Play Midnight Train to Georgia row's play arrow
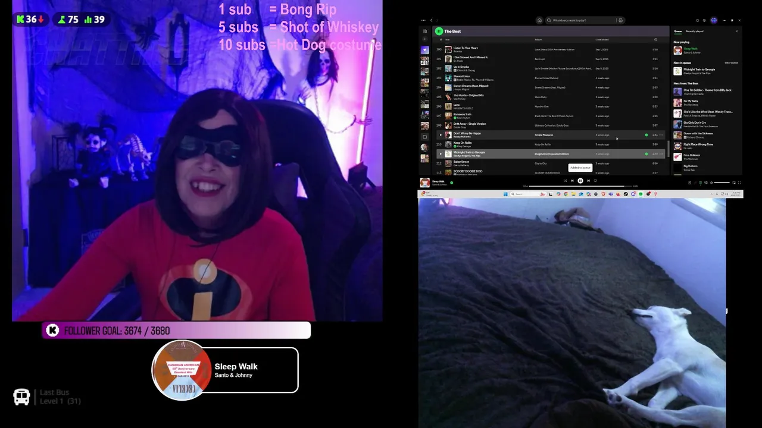This screenshot has width=762, height=428. (441, 154)
